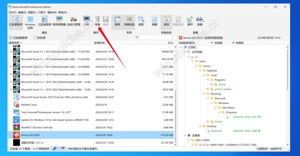Image resolution: width=300 pixels, height=156 pixels.
Task: Open the 文件(F) menu
Action: tap(13, 12)
